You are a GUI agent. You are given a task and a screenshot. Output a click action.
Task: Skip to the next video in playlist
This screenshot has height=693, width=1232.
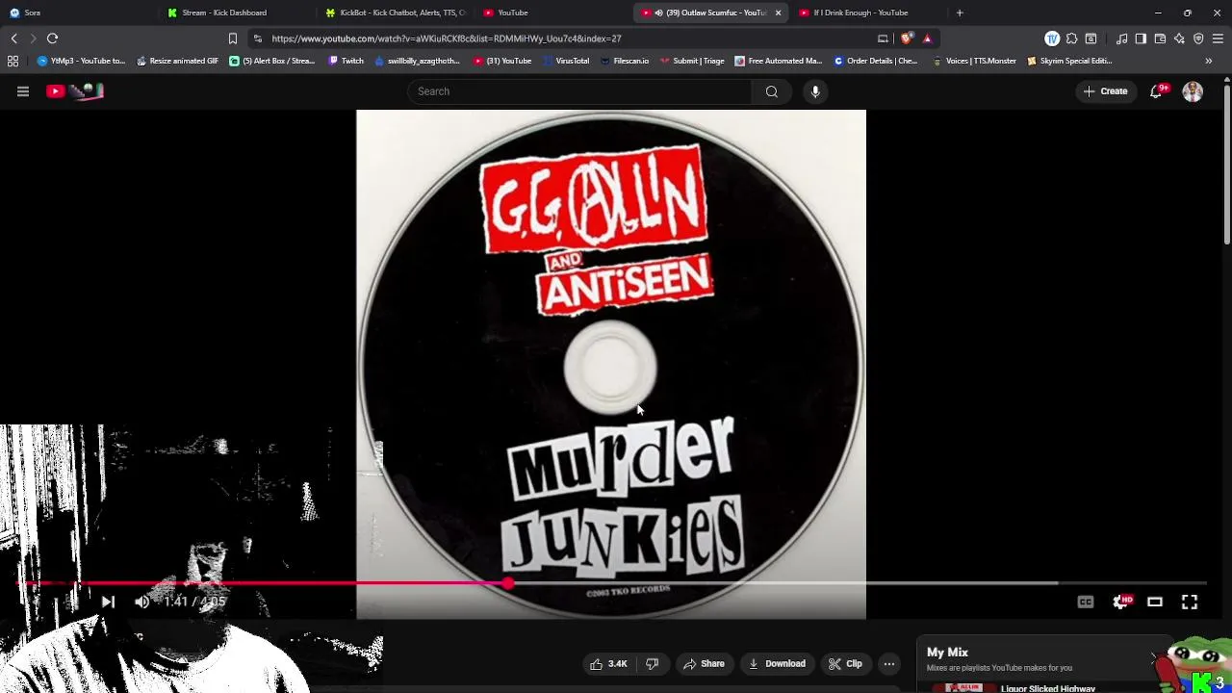pyautogui.click(x=108, y=602)
